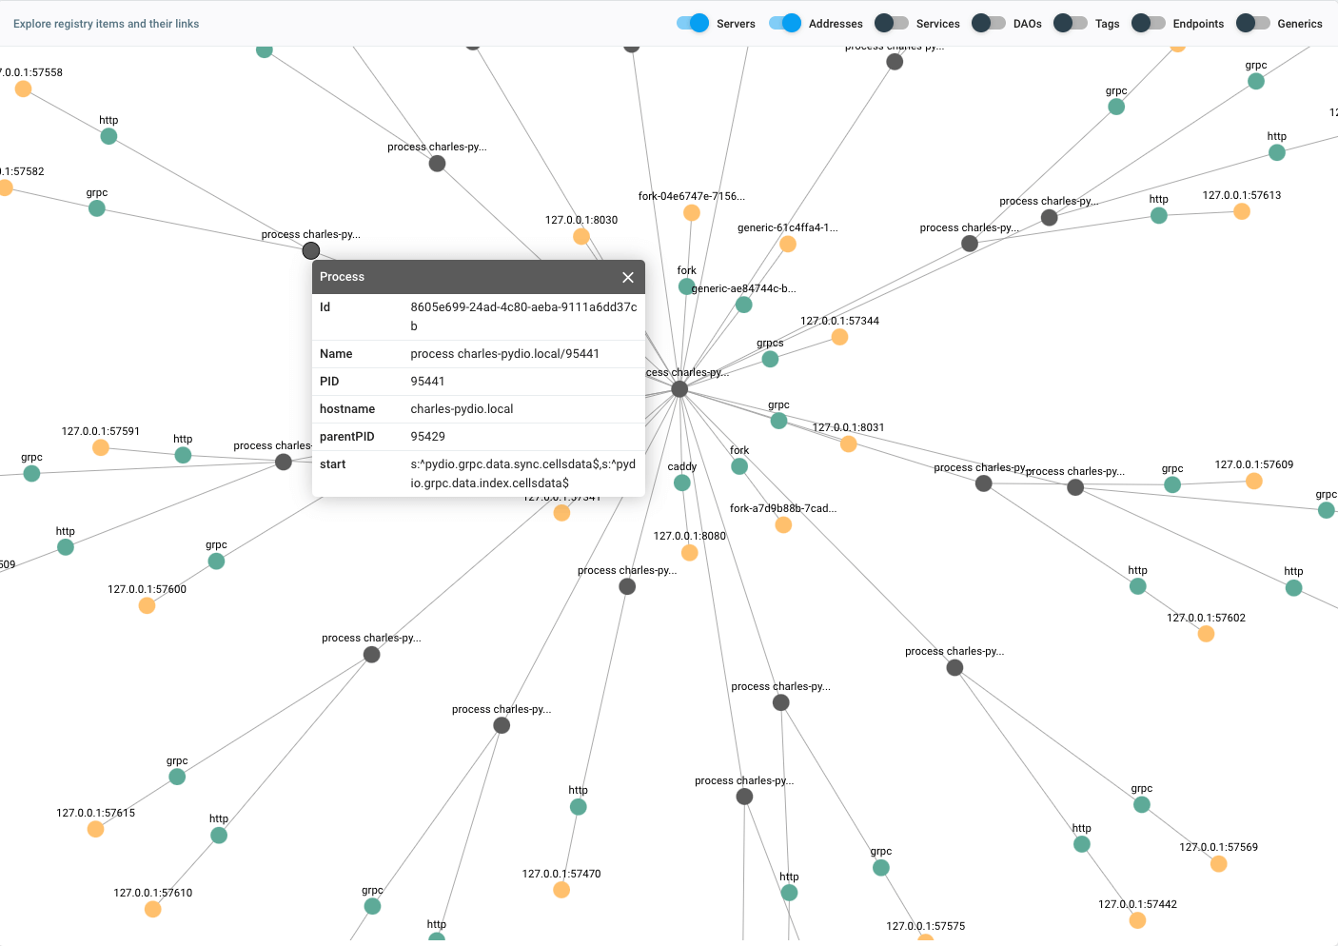
Task: Select the fork-04e6747e-7156 node
Action: (x=692, y=213)
